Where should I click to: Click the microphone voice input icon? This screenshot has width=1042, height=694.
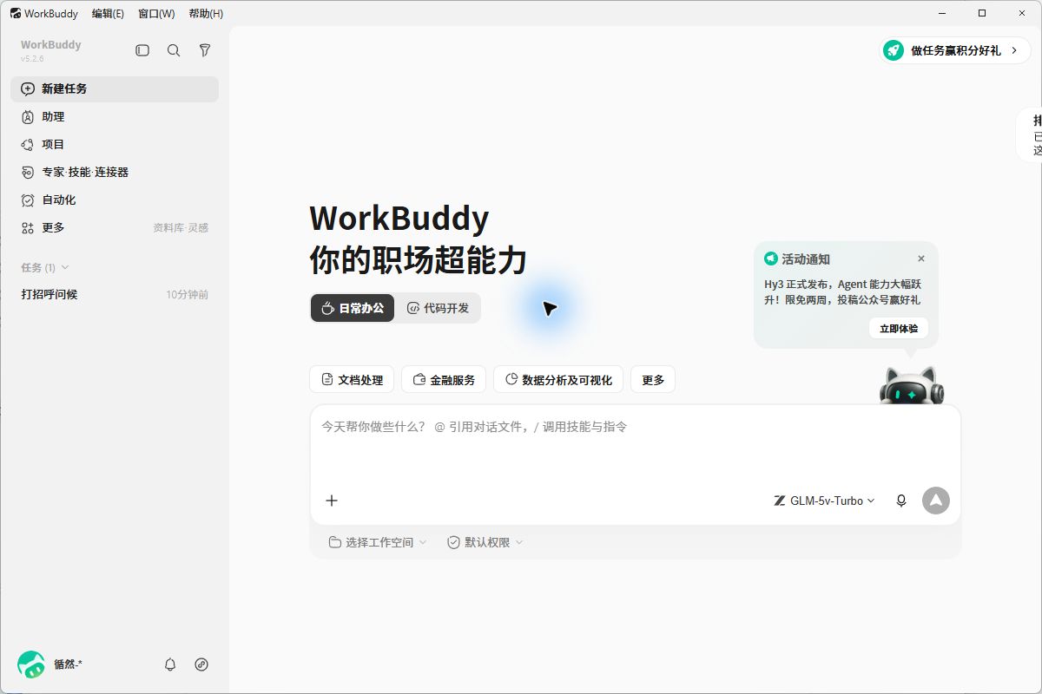901,501
